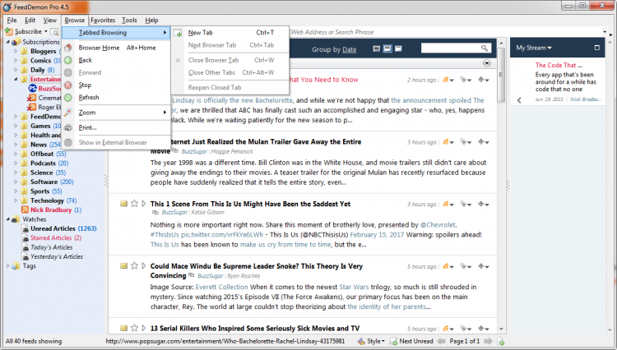
Task: Click the Next Unread icon in status bar
Action: click(393, 341)
